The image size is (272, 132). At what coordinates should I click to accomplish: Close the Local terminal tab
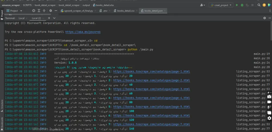(x=27, y=18)
